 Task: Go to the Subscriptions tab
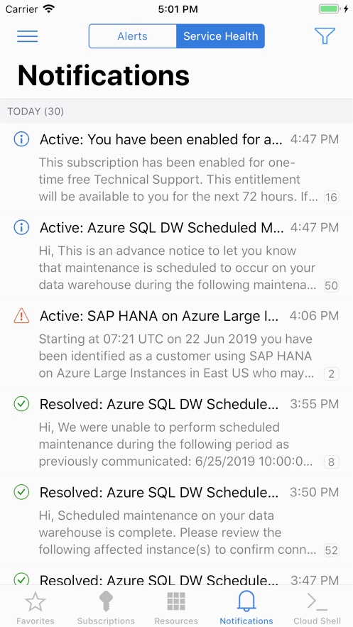pos(106,608)
